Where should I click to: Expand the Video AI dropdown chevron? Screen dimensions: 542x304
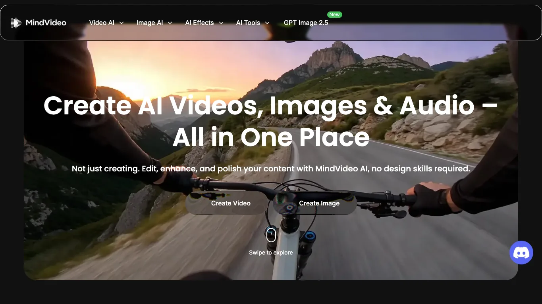click(122, 23)
